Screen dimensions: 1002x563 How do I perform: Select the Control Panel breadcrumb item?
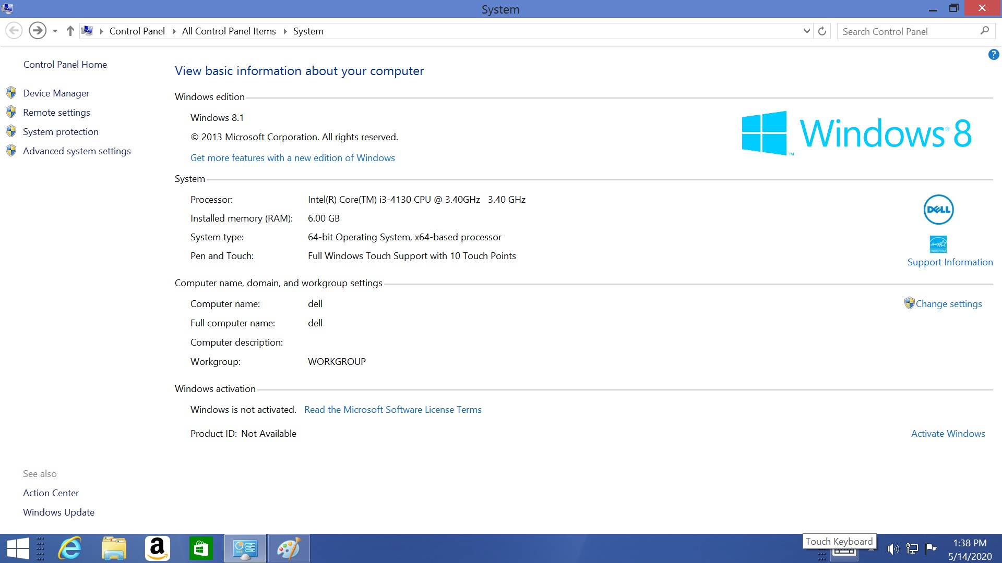137,31
